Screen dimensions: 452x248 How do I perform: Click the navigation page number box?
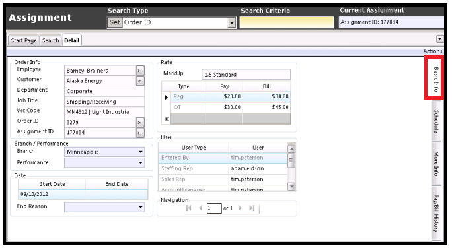(x=214, y=208)
